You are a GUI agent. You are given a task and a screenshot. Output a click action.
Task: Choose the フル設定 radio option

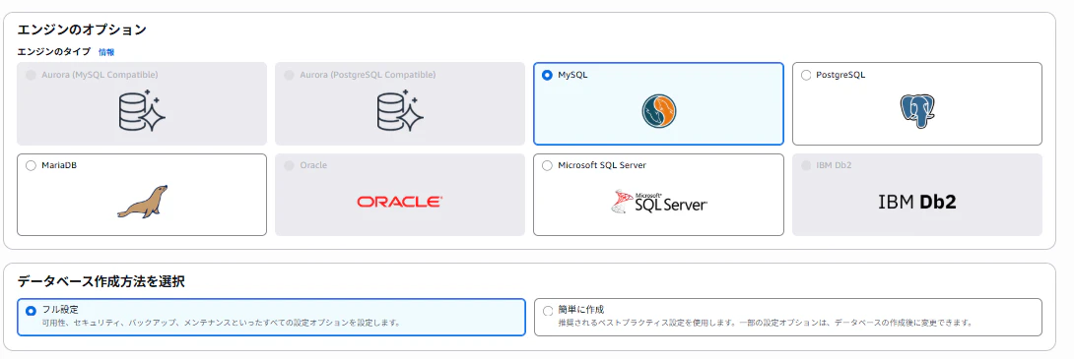click(31, 311)
